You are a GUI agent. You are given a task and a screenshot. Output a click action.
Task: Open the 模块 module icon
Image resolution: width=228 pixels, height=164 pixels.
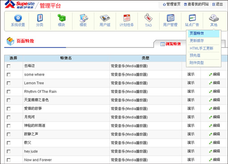tap(61, 18)
